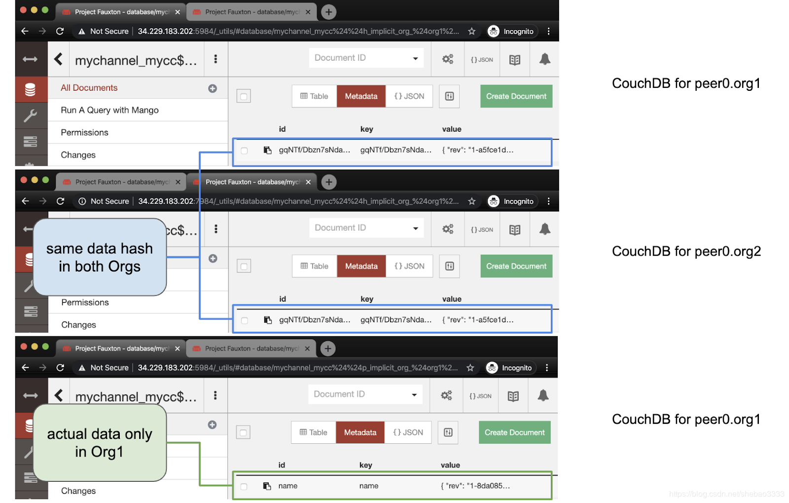This screenshot has width=789, height=503.
Task: Select second browser tab in top window
Action: coord(252,12)
